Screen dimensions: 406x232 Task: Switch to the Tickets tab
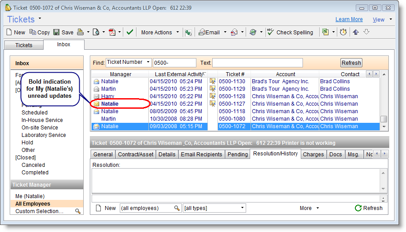(x=24, y=45)
